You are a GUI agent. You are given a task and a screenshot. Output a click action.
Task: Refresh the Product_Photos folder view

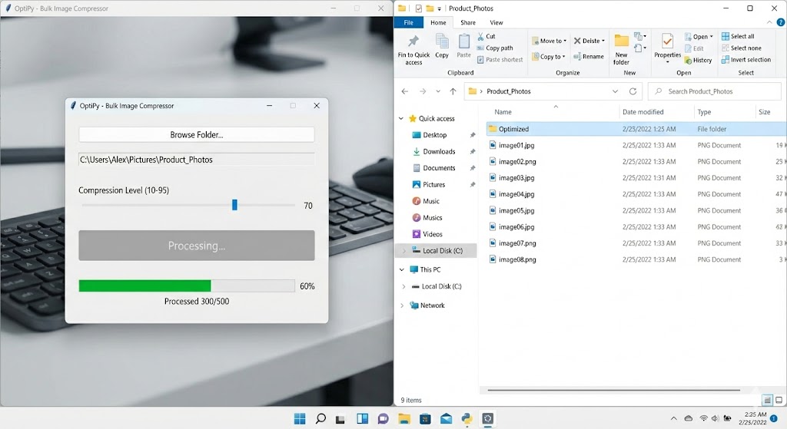pyautogui.click(x=633, y=91)
